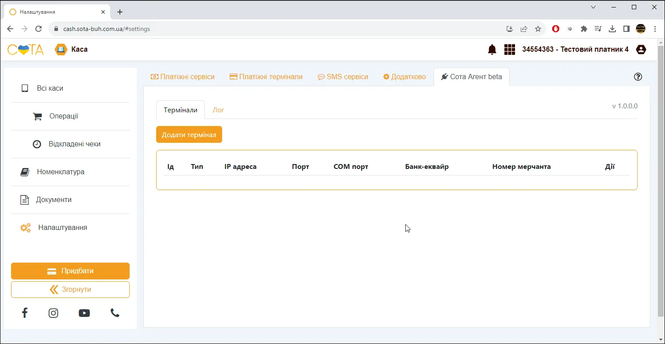
Task: Bookmark this page with the star
Action: pos(538,29)
